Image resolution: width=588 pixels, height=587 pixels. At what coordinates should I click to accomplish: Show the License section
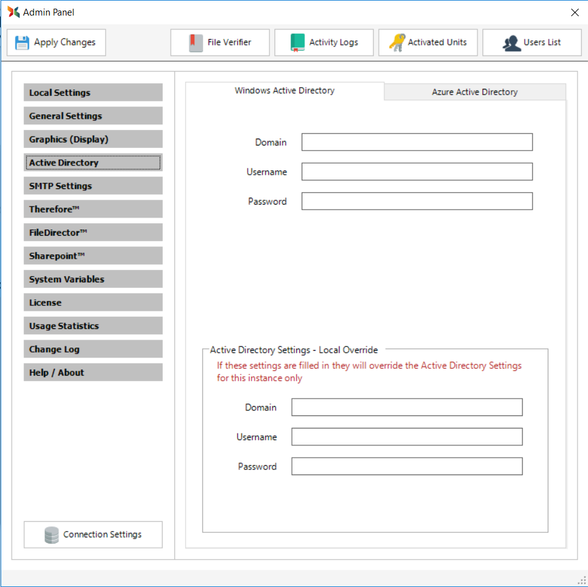tap(93, 302)
